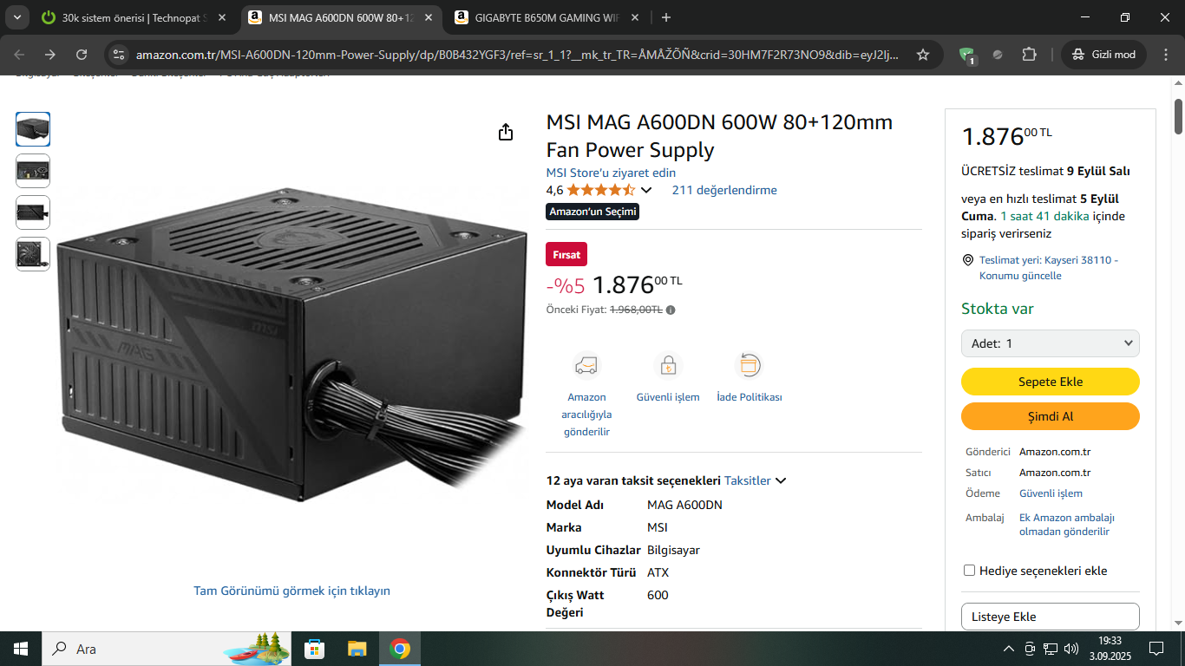The width and height of the screenshot is (1185, 666).
Task: Click the Listeye Ekle button
Action: click(1051, 617)
